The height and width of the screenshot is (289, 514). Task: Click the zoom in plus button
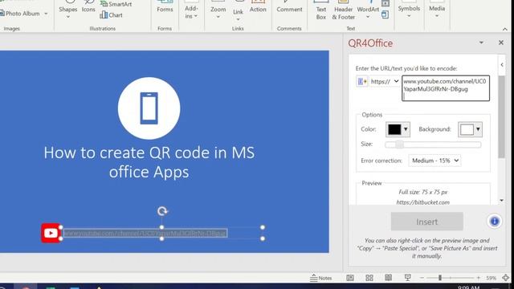[479, 278]
